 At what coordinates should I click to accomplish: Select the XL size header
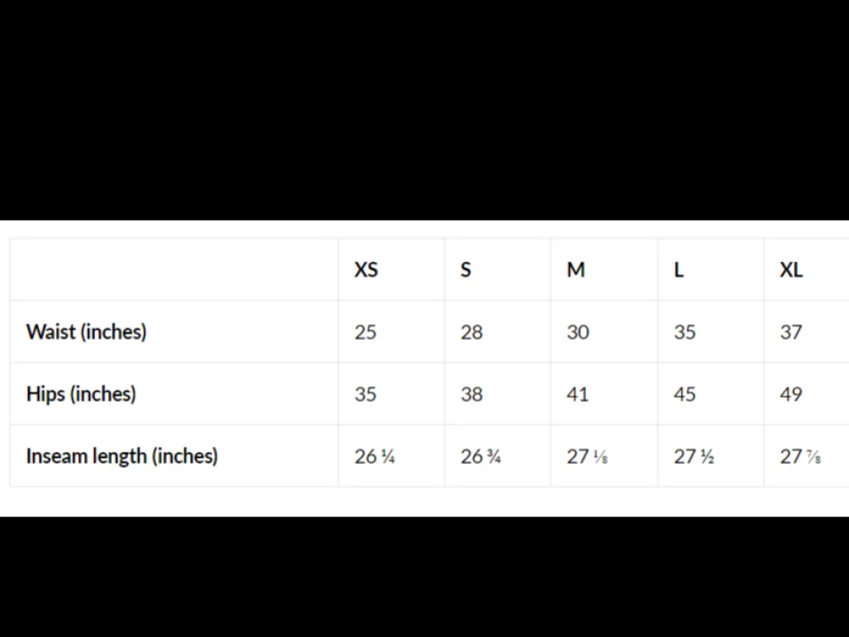pos(791,270)
